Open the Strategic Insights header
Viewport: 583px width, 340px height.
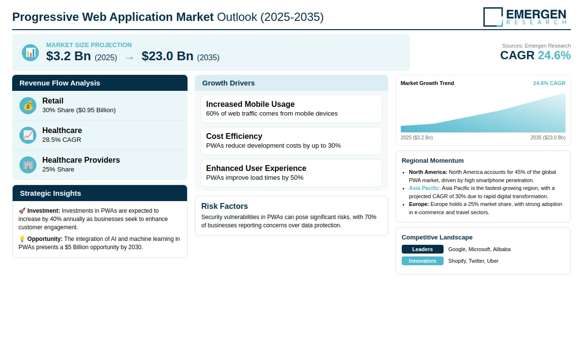point(100,193)
